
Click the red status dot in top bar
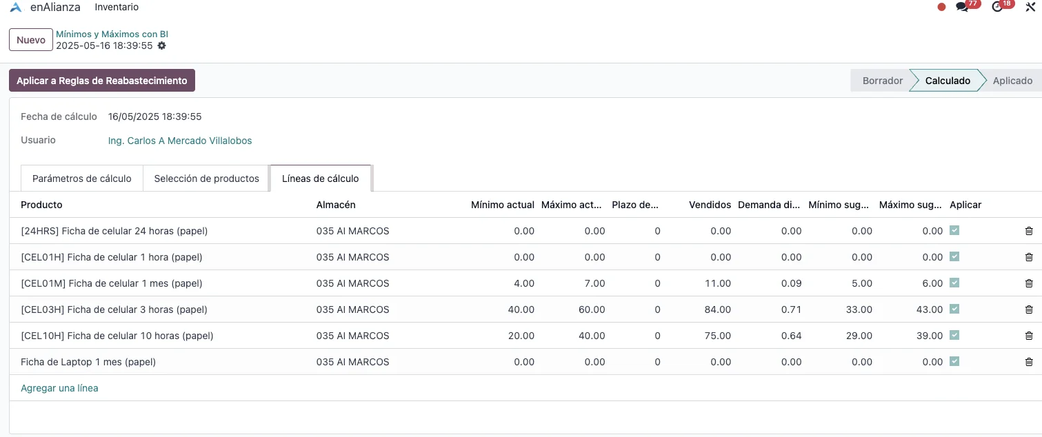coord(941,7)
